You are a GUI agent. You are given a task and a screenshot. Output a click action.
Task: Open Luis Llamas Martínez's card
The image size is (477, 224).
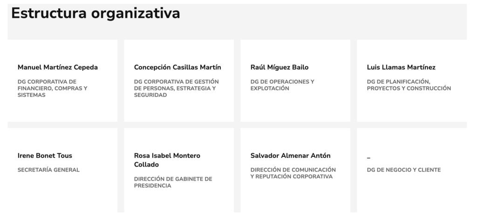pyautogui.click(x=412, y=80)
